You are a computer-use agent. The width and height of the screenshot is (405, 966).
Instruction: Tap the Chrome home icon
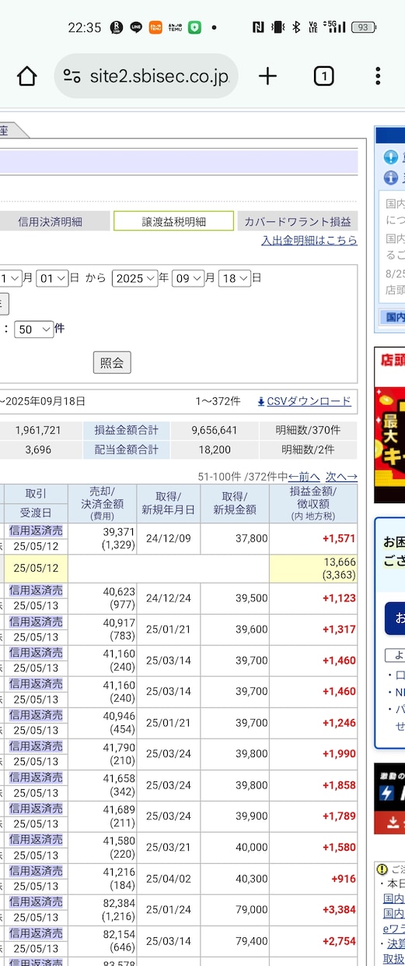pyautogui.click(x=27, y=76)
